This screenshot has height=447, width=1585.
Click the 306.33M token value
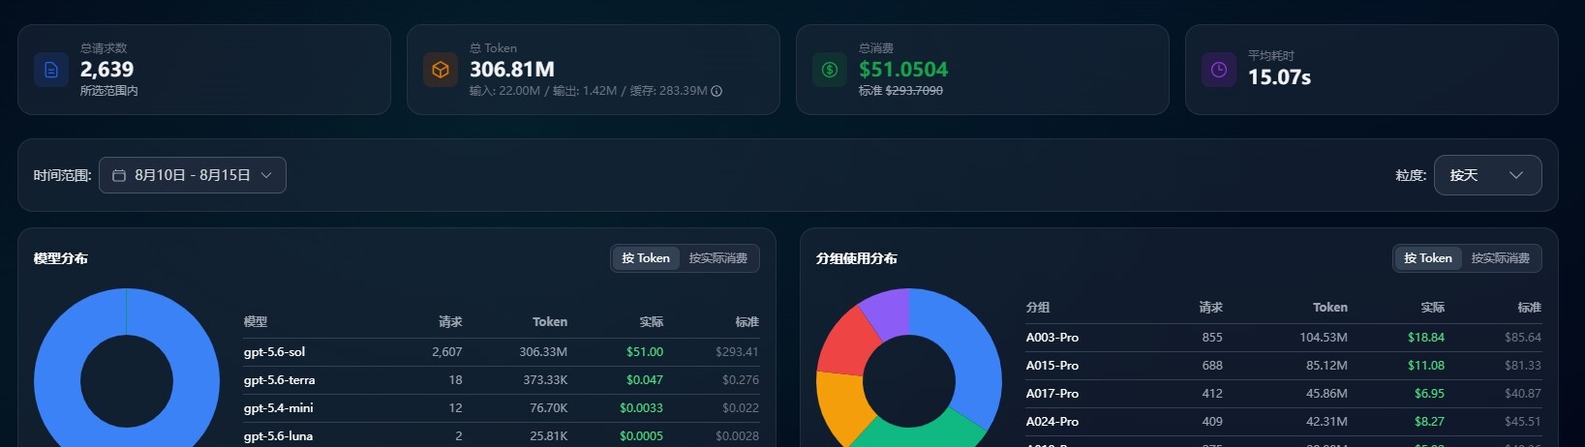[x=543, y=352]
